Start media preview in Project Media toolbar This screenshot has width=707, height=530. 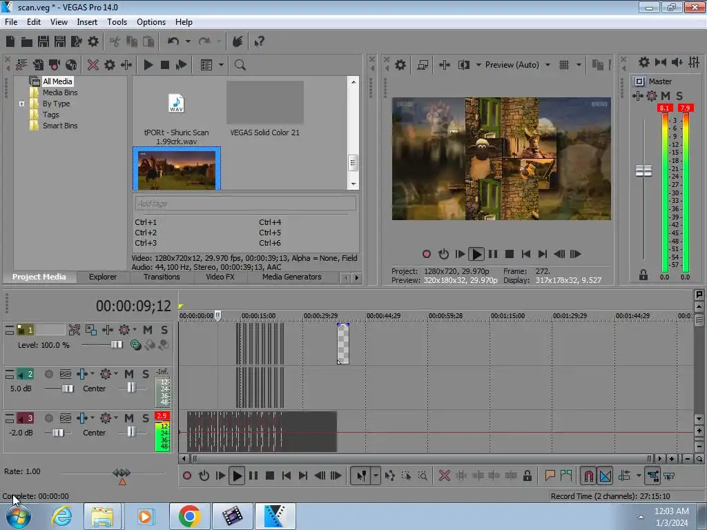148,65
